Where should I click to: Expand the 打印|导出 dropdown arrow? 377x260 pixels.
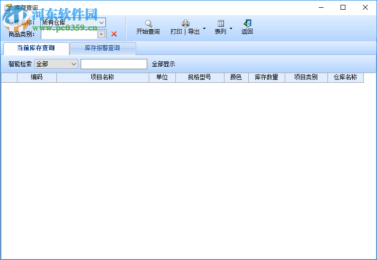(205, 29)
